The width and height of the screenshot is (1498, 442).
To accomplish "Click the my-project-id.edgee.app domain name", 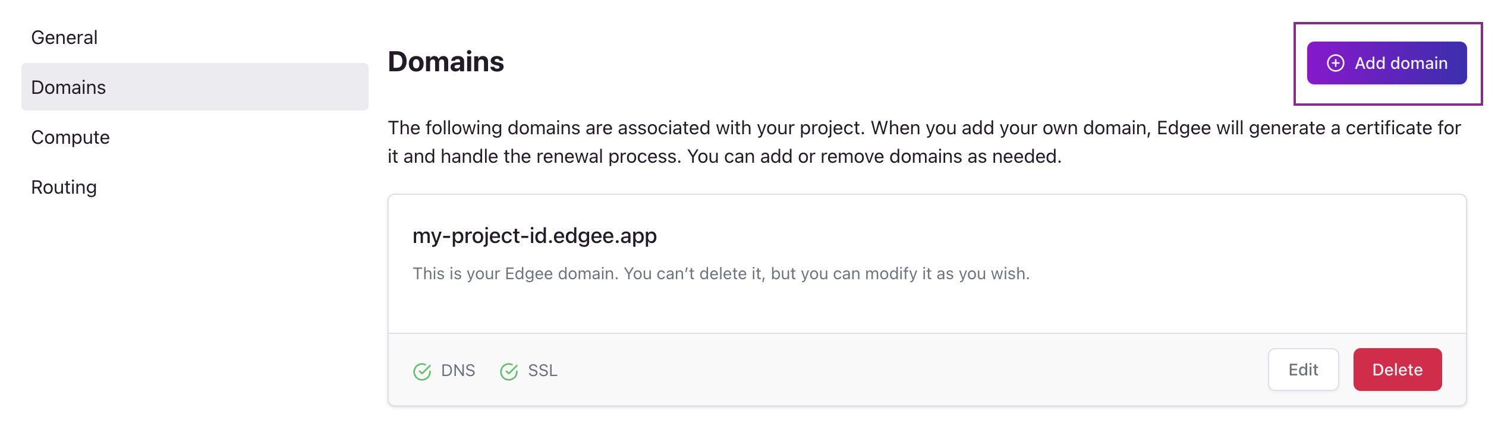I will (536, 235).
